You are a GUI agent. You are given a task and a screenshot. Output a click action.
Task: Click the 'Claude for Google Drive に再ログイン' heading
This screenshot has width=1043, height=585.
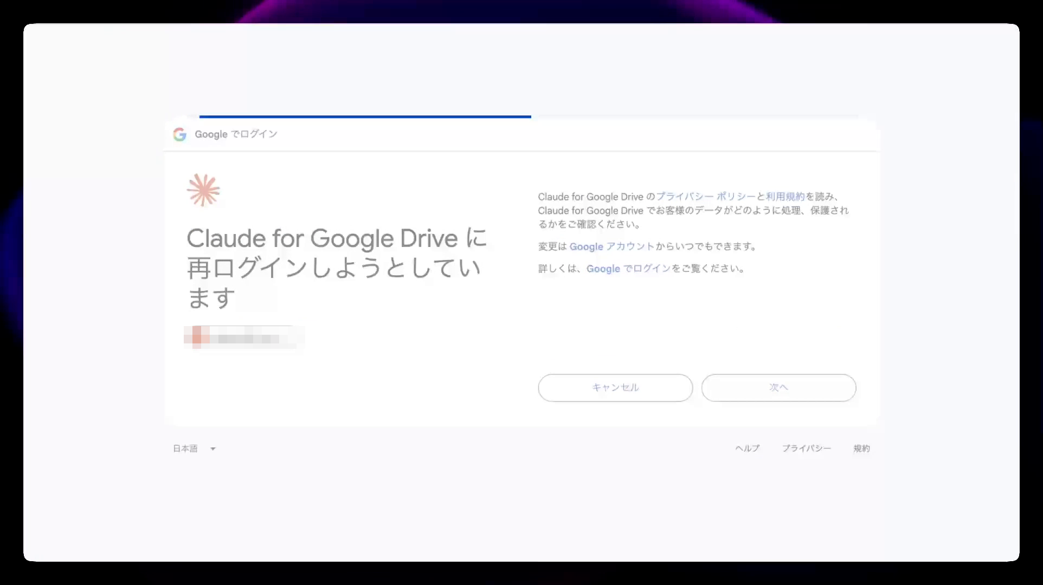pyautogui.click(x=337, y=268)
